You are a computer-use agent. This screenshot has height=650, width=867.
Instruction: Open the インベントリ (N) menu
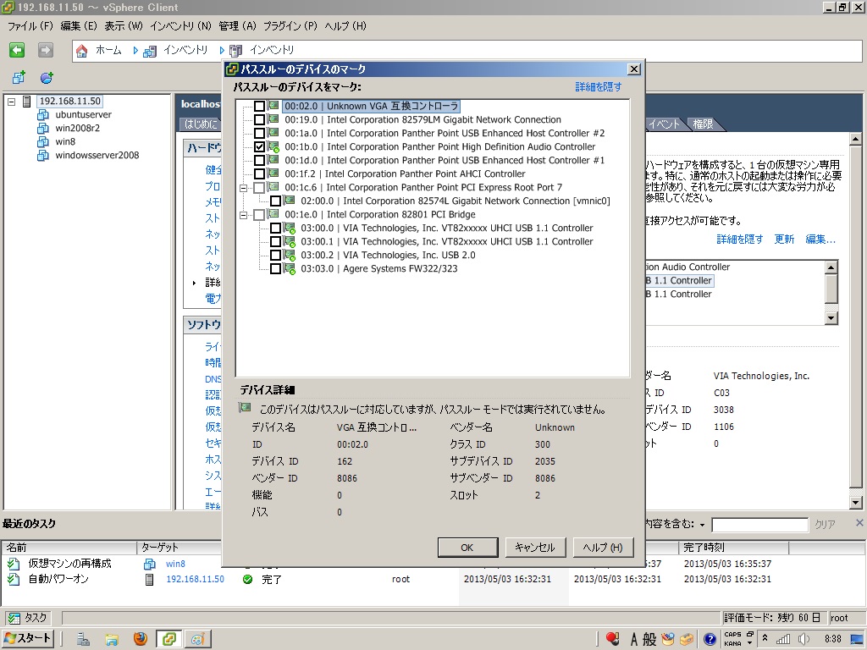(x=180, y=26)
